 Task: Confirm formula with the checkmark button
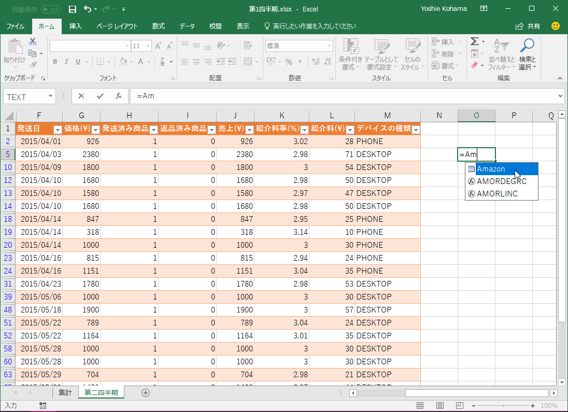[100, 96]
